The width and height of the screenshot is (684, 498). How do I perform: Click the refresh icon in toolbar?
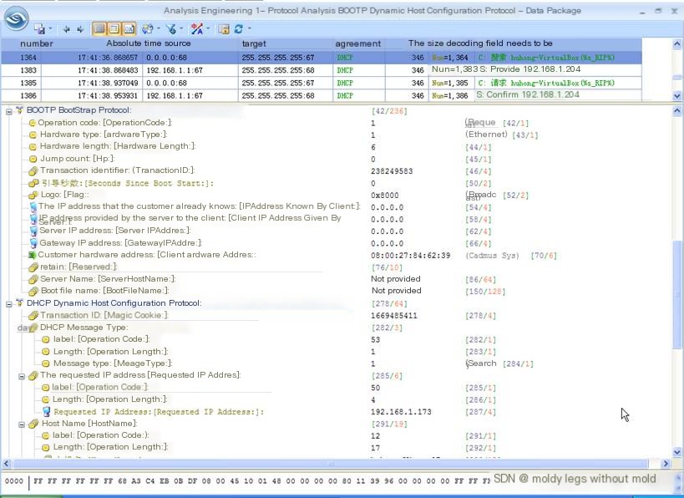(238, 28)
